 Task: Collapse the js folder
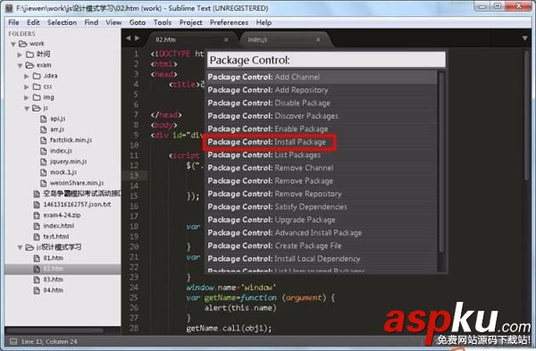(27, 108)
